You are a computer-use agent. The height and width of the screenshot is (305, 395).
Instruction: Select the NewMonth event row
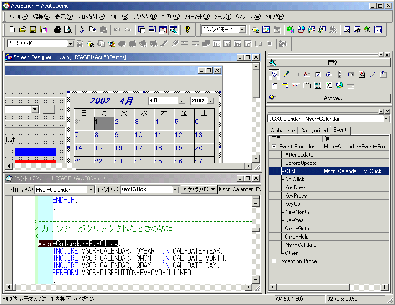pos(329,212)
